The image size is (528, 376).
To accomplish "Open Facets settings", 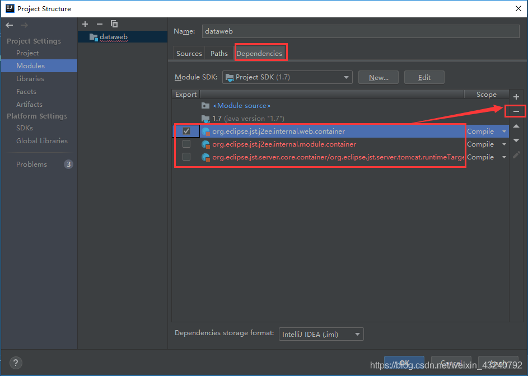I will [x=26, y=92].
